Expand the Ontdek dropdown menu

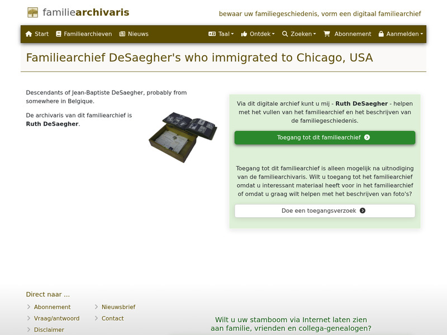(258, 34)
